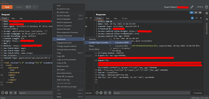Viewport: 209px width, 99px height.
Task: Click the Request search input field
Action: coord(35,93)
